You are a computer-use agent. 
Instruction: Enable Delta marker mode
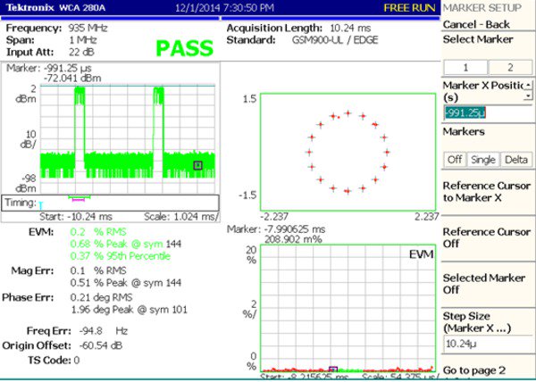[515, 158]
